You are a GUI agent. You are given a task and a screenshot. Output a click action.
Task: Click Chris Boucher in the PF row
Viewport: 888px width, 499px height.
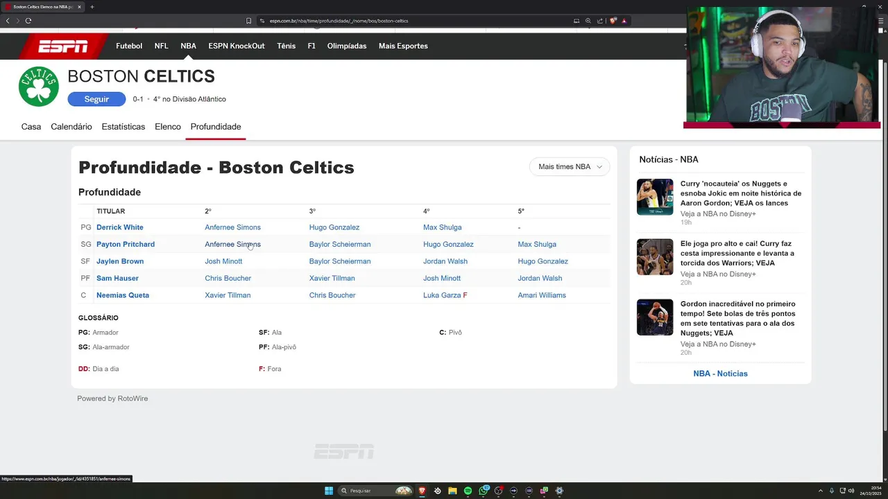pyautogui.click(x=228, y=278)
